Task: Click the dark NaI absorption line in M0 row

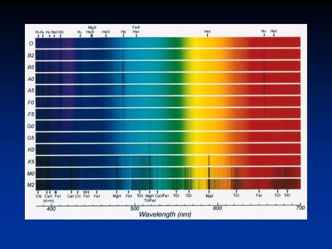Action: 209,173
